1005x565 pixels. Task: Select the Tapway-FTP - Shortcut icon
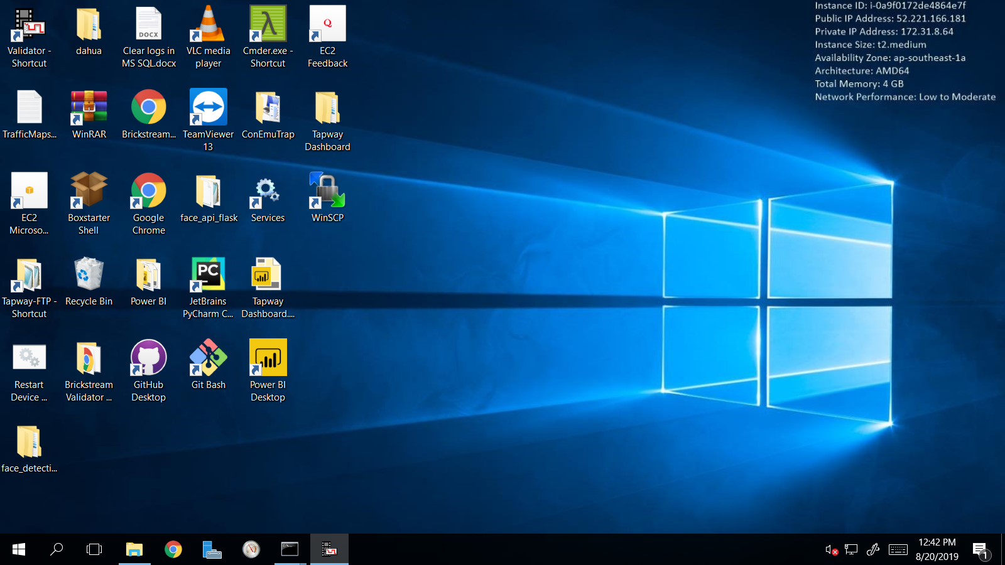point(30,288)
